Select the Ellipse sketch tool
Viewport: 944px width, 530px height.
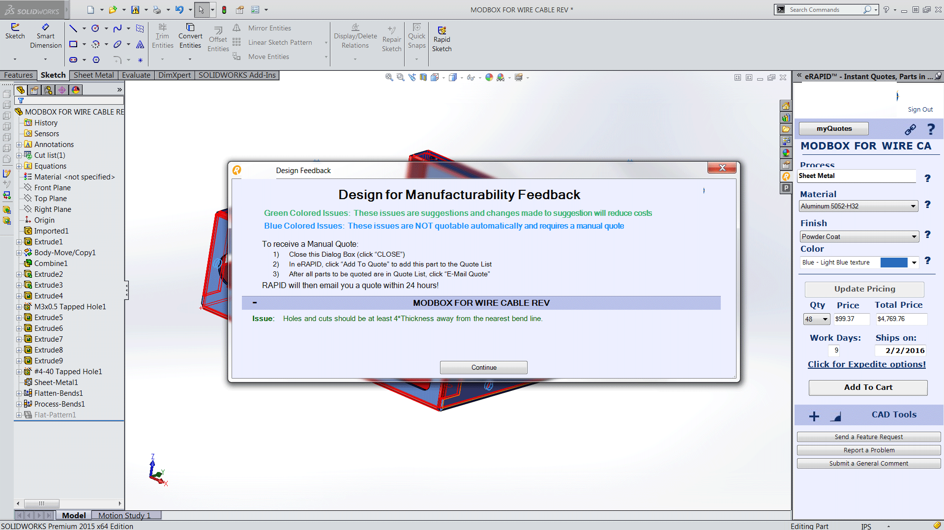118,44
